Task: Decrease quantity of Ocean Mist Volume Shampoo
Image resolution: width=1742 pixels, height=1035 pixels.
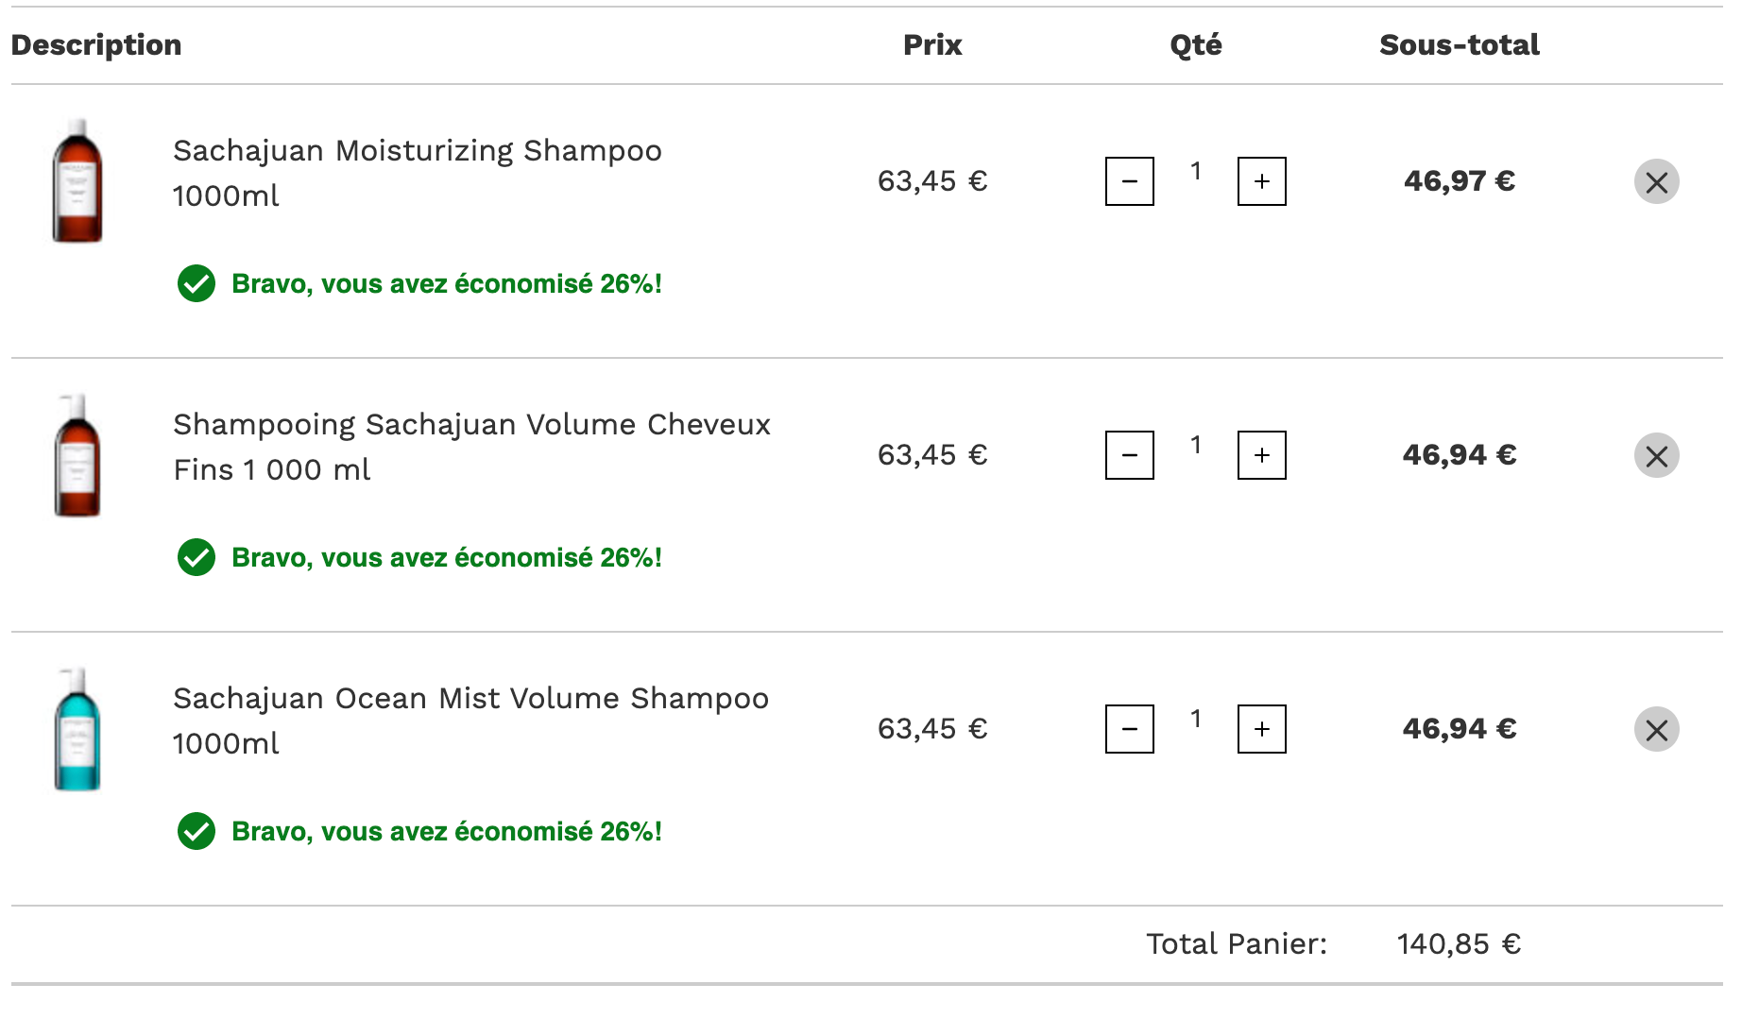Action: point(1130,729)
